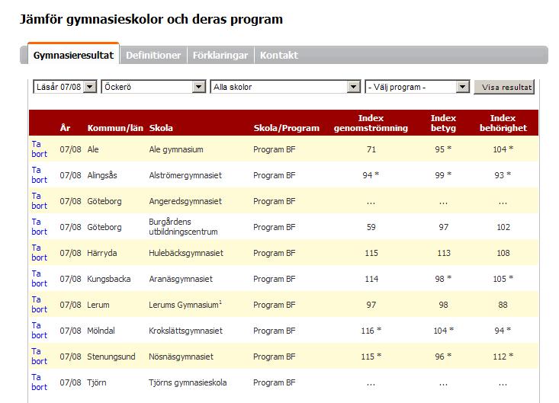Click the Skola column header

pos(161,128)
